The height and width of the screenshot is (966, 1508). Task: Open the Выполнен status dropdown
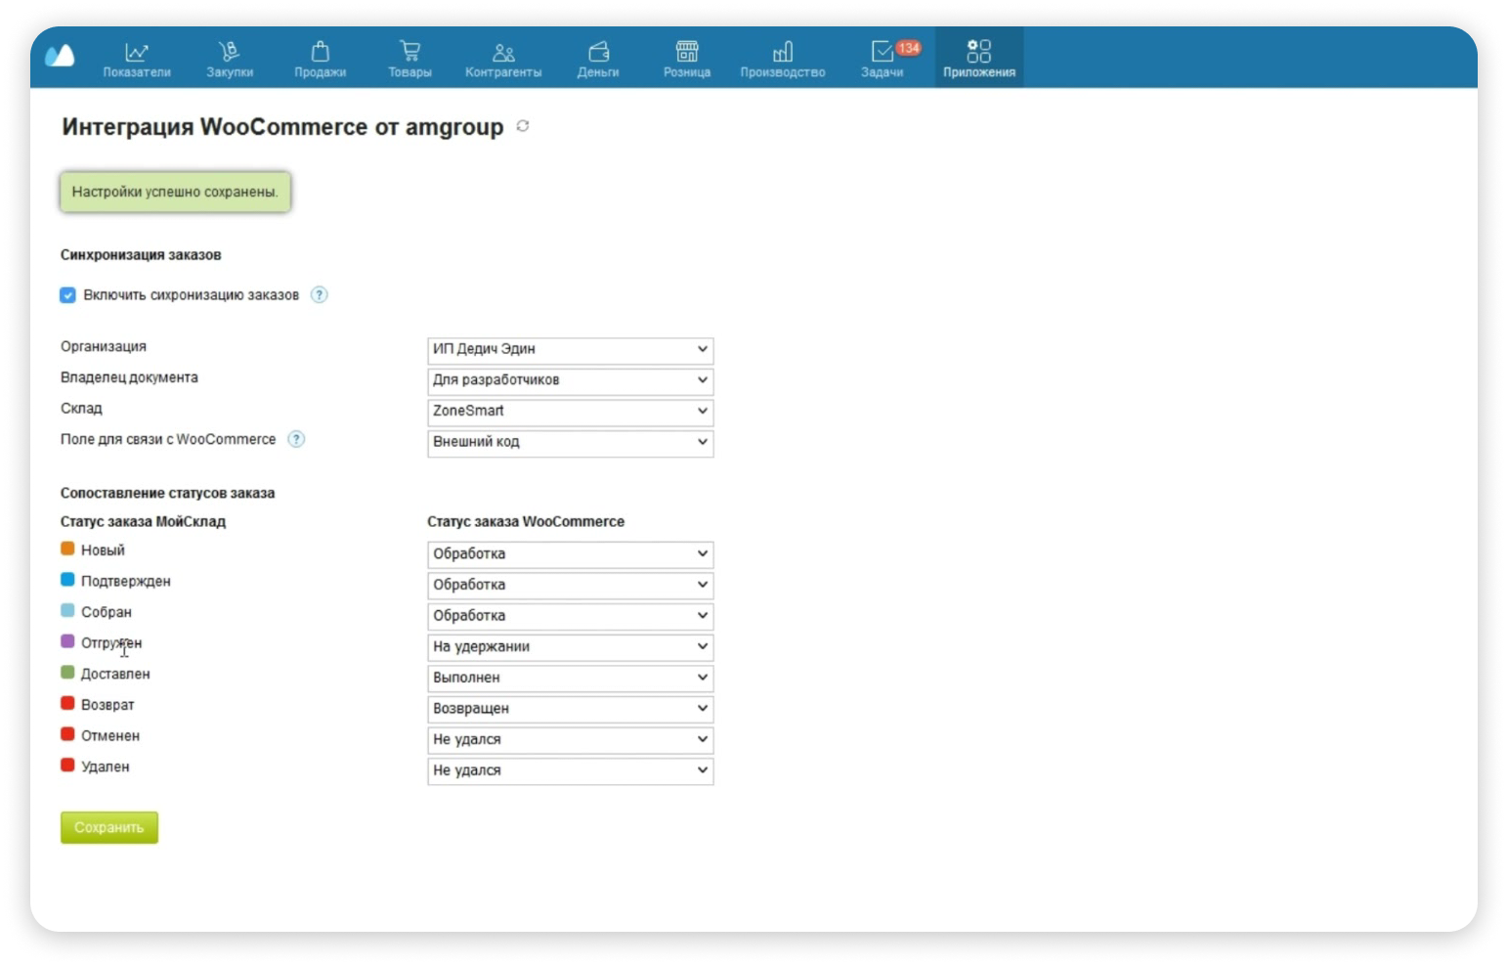coord(571,679)
